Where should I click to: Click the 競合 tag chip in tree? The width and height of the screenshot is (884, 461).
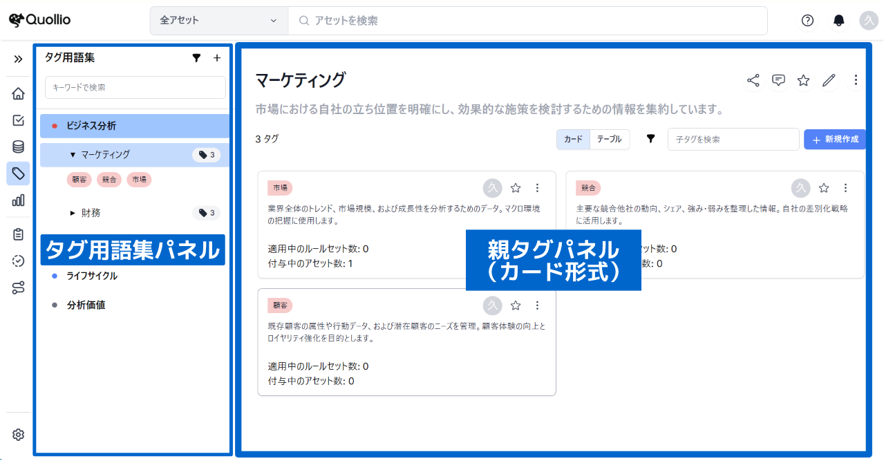coord(109,180)
